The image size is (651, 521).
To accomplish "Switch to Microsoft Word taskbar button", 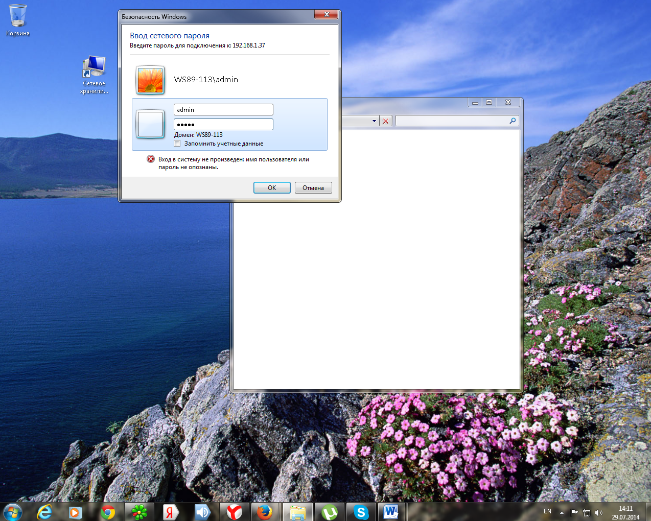I will (391, 512).
